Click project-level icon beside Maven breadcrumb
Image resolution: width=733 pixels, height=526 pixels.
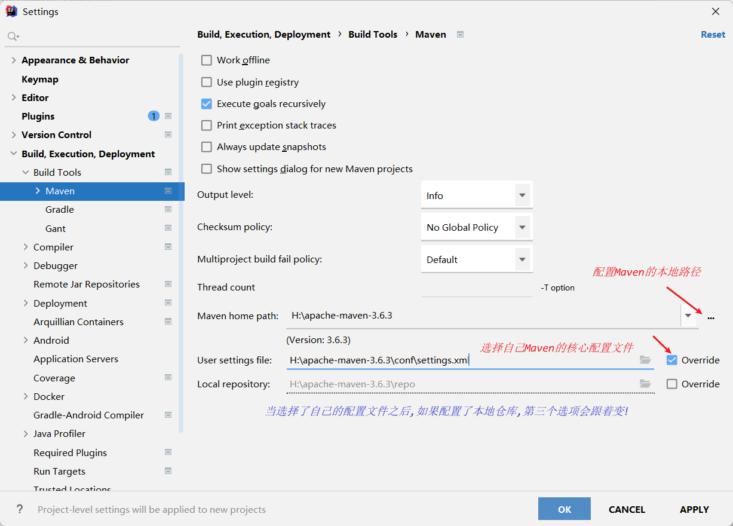[x=460, y=35]
